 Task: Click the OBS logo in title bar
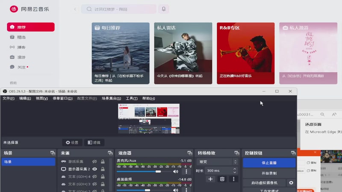pyautogui.click(x=5, y=91)
